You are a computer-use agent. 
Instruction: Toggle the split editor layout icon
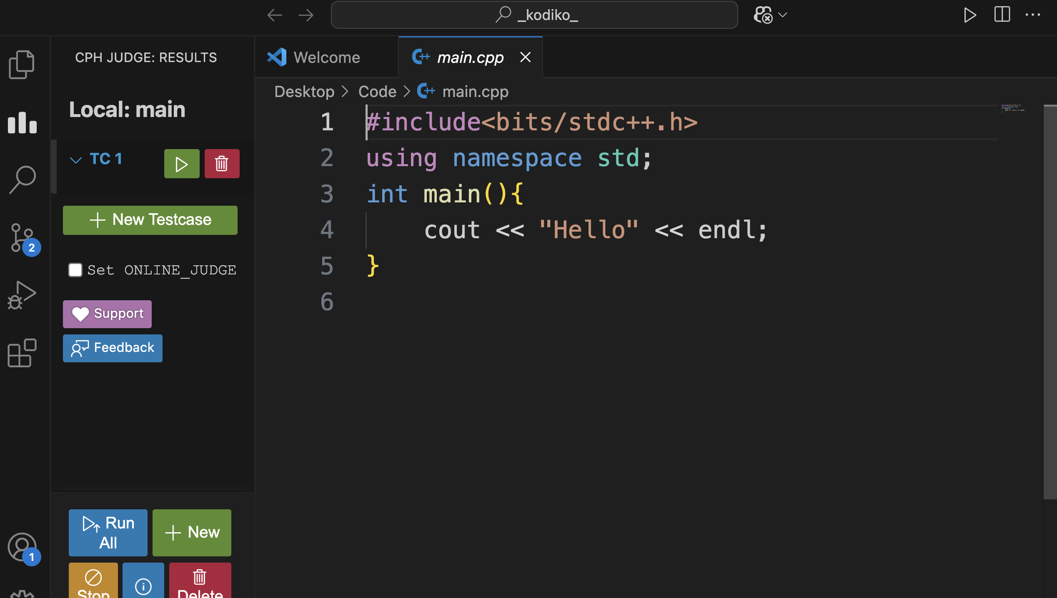tap(1002, 15)
